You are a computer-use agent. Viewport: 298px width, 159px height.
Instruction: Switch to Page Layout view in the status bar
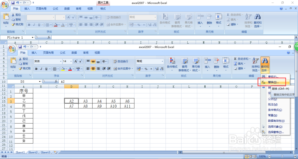point(251,156)
